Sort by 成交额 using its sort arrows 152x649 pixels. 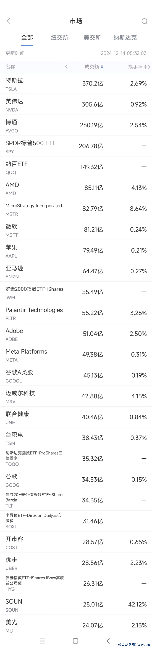point(102,67)
